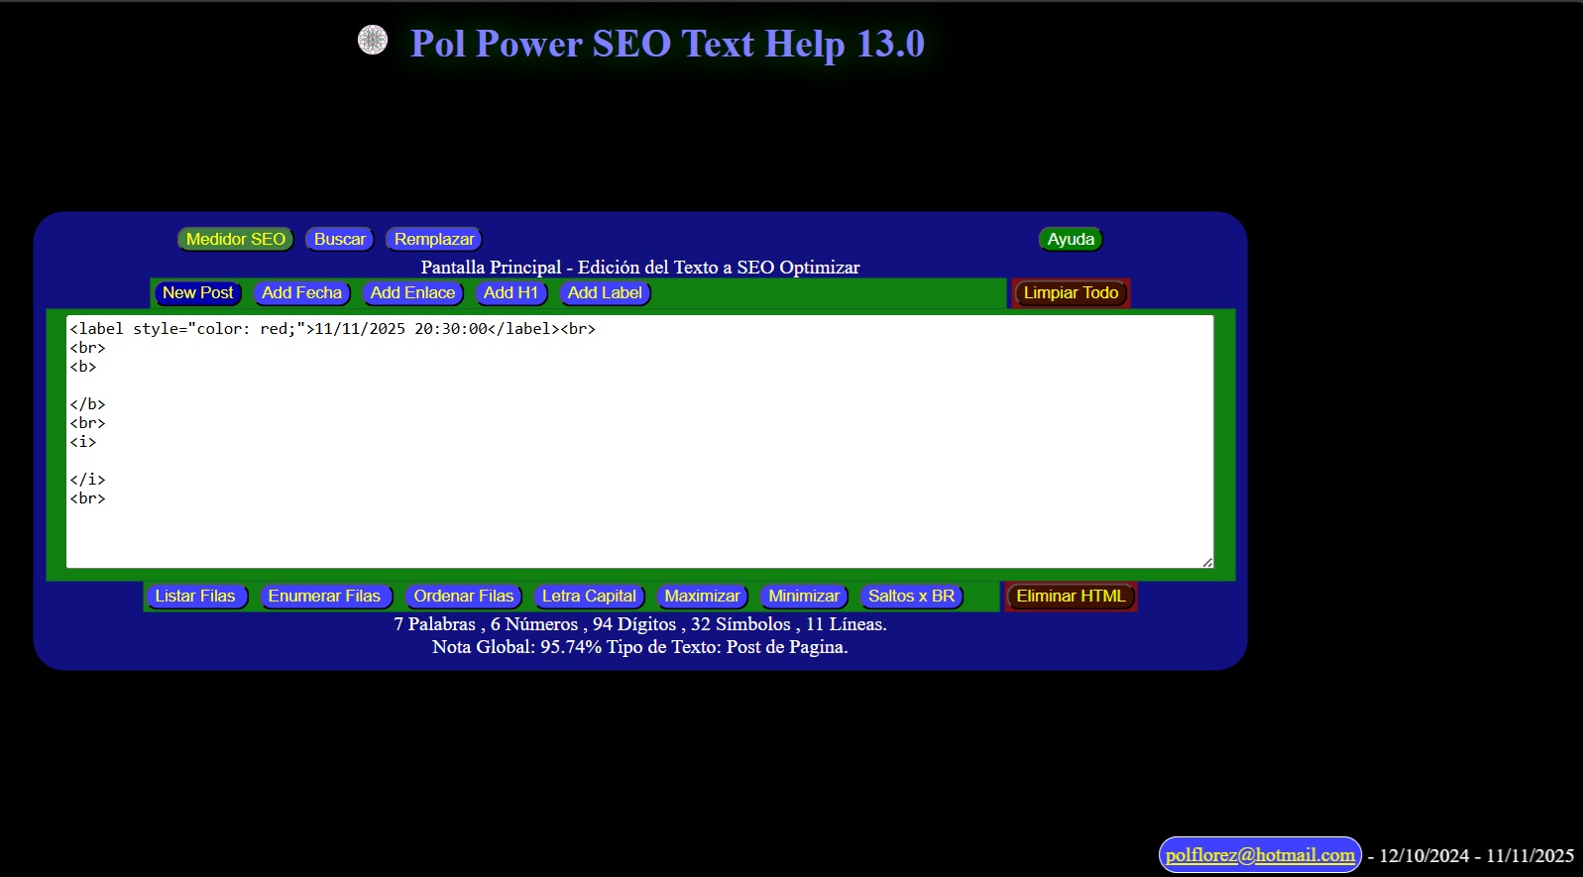Strip tags with Eliminar HTML

[1071, 597]
